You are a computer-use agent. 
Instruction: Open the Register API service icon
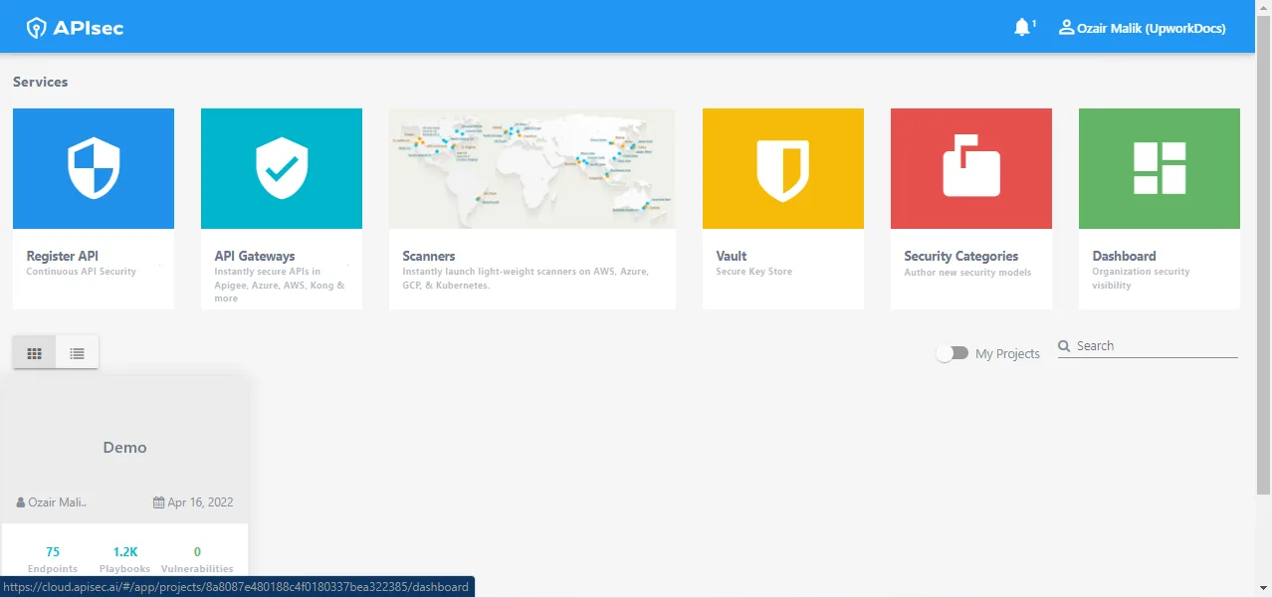[93, 167]
